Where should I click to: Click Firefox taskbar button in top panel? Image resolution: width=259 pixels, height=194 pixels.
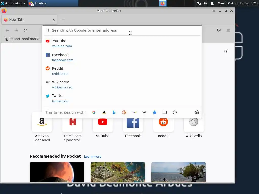[x=53, y=3]
